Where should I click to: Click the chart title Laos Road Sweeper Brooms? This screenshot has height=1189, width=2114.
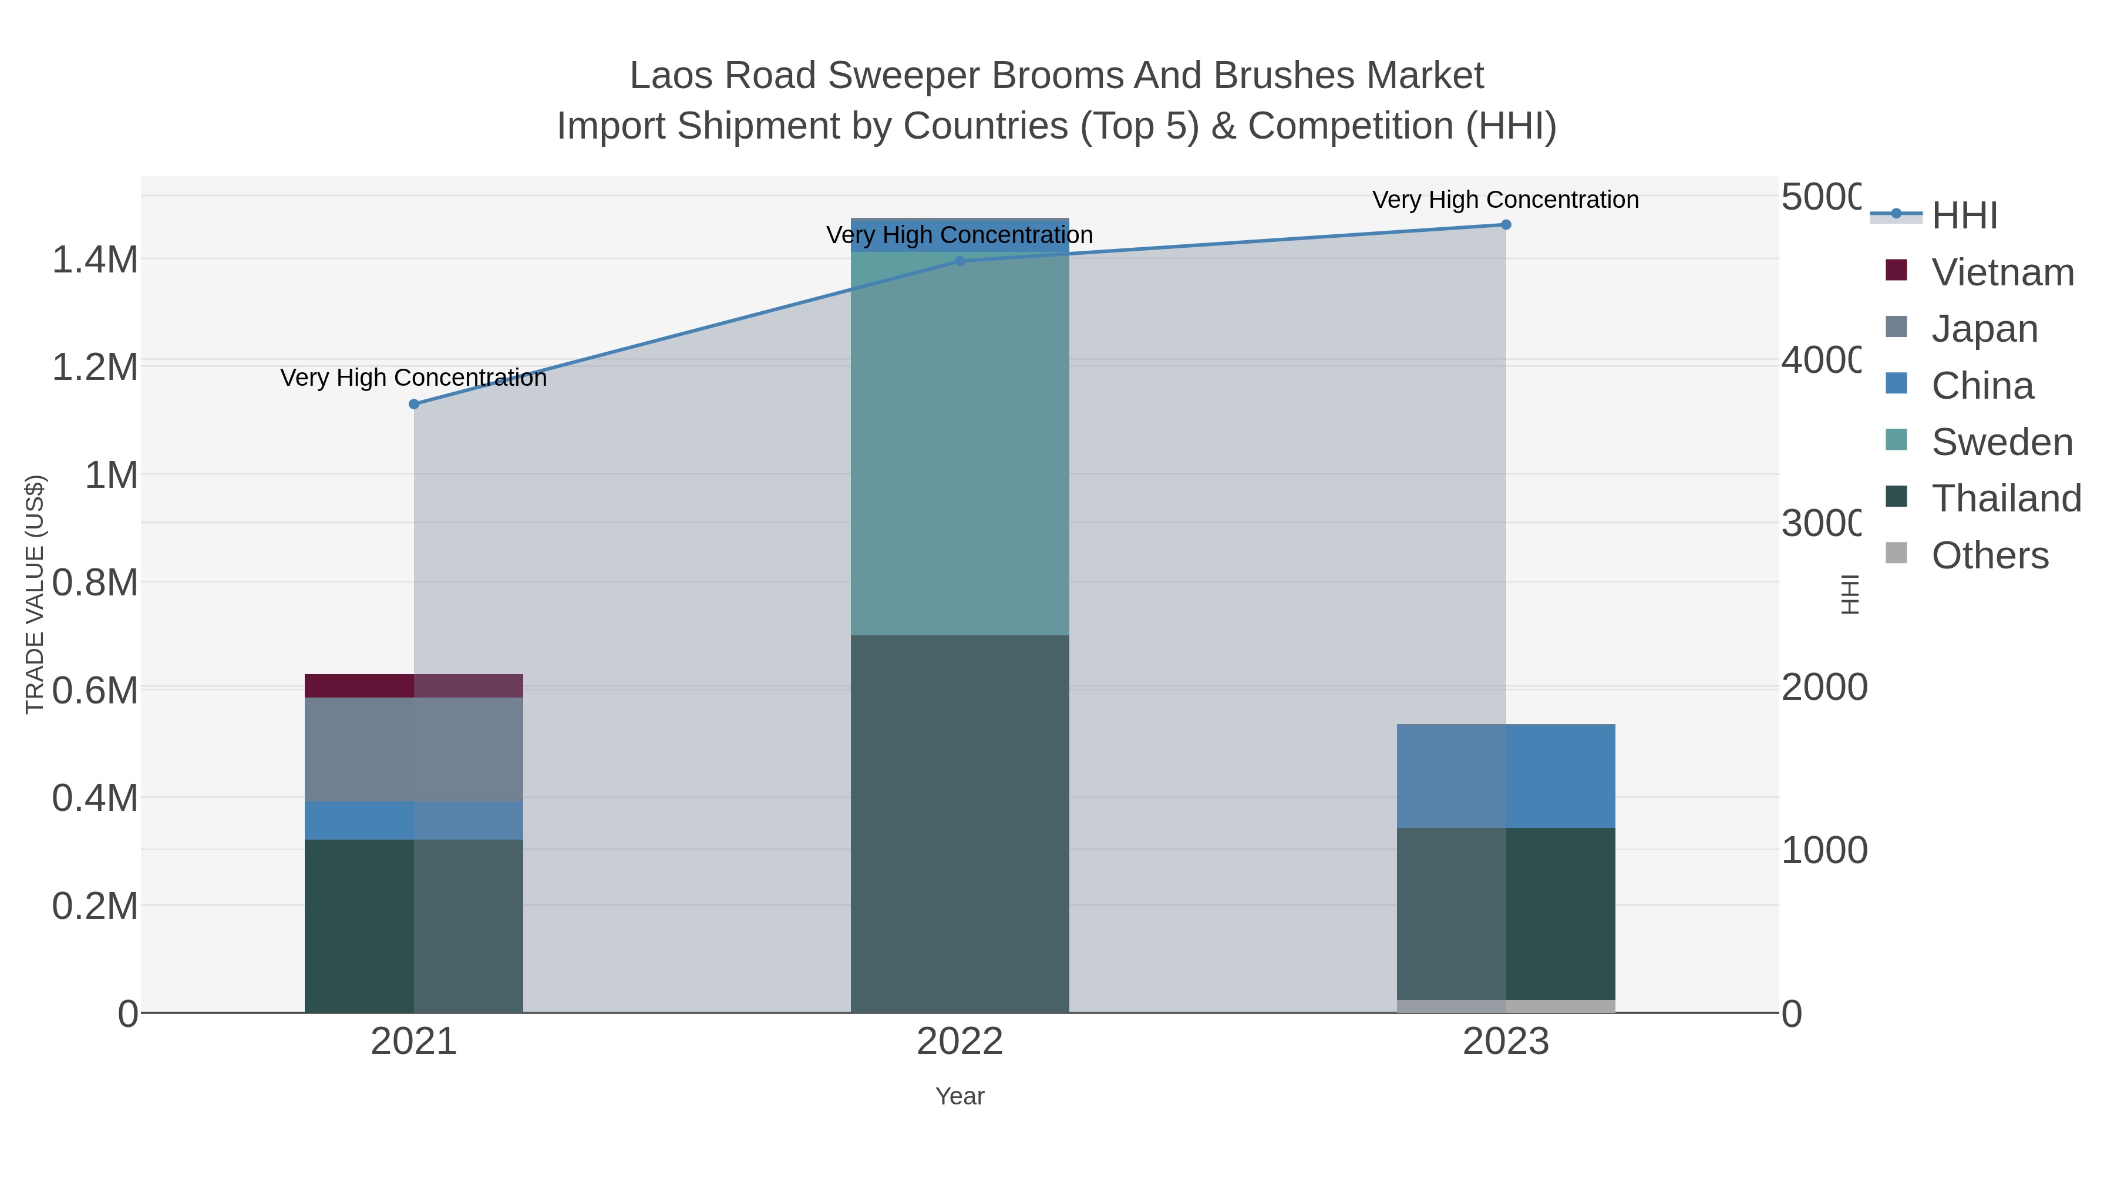point(1057,76)
